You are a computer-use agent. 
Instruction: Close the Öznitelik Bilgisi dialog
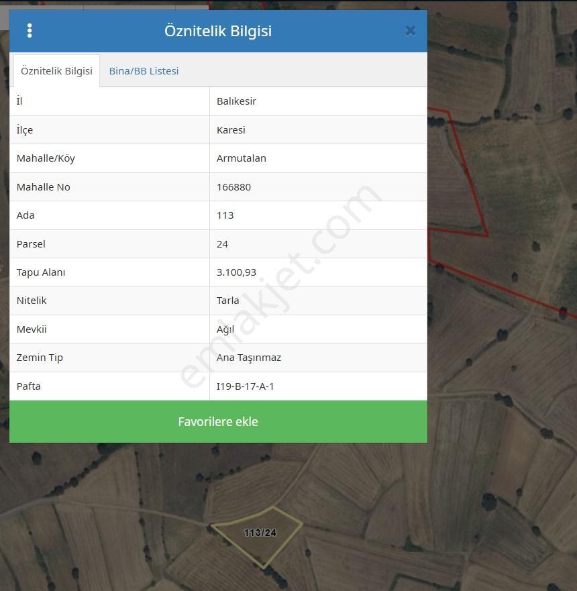pyautogui.click(x=411, y=31)
